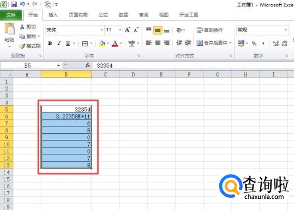Select Top Align icon

(x=149, y=30)
